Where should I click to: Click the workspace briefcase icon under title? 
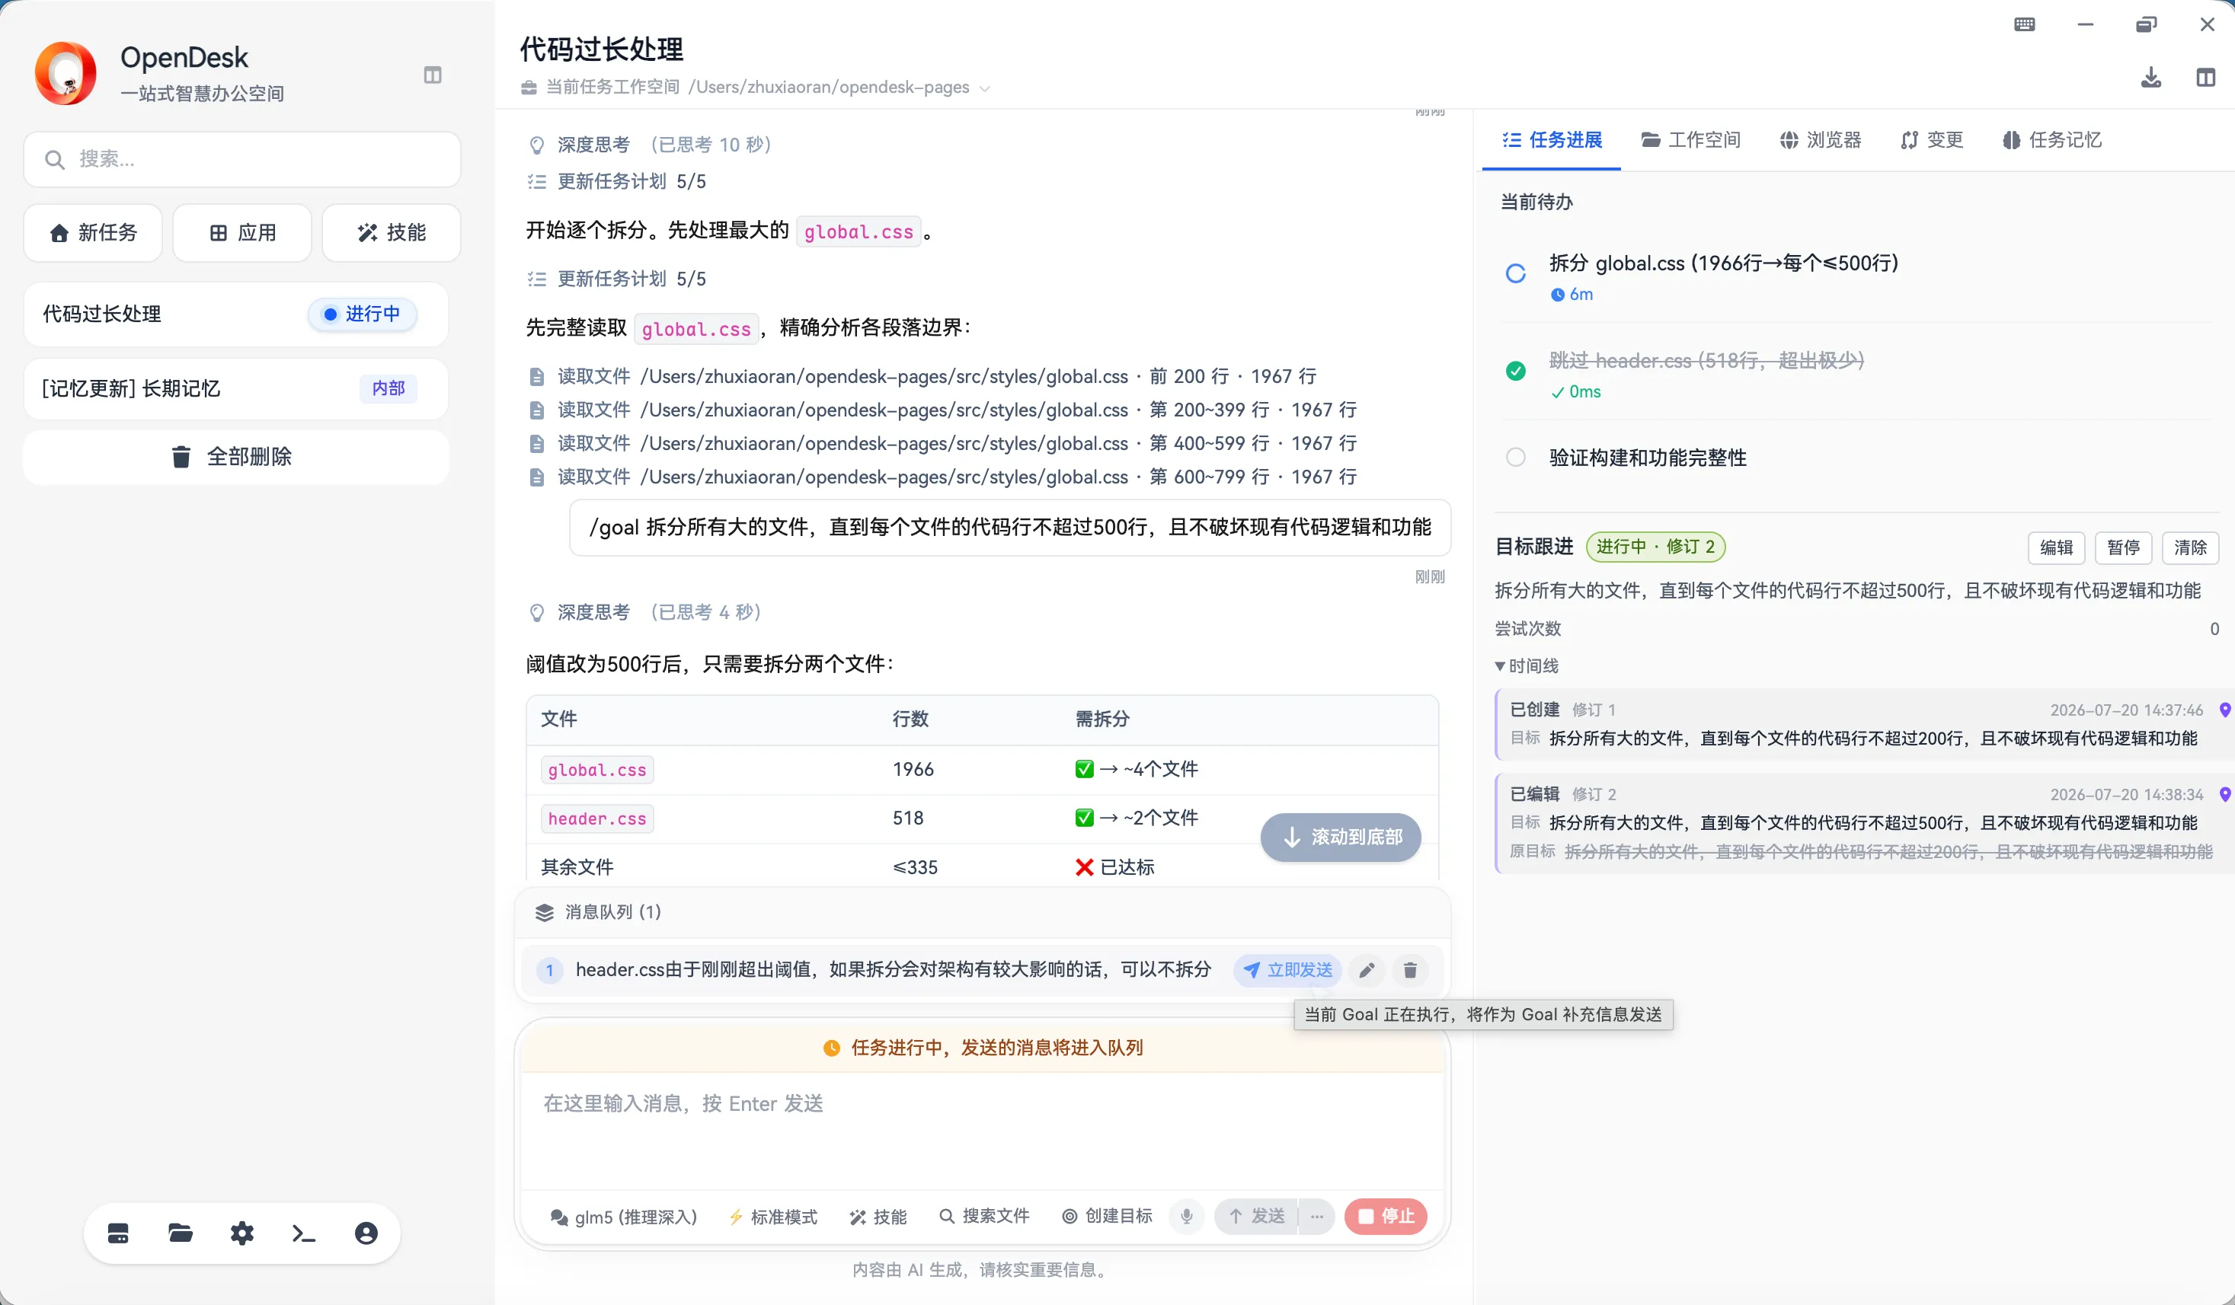click(x=529, y=87)
